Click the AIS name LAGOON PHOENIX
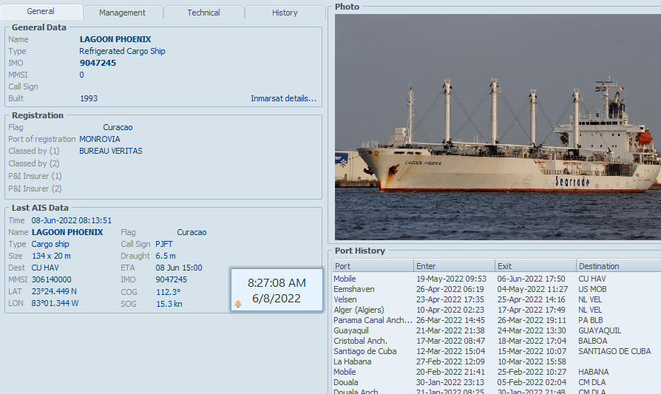Image resolution: width=661 pixels, height=394 pixels. (67, 232)
